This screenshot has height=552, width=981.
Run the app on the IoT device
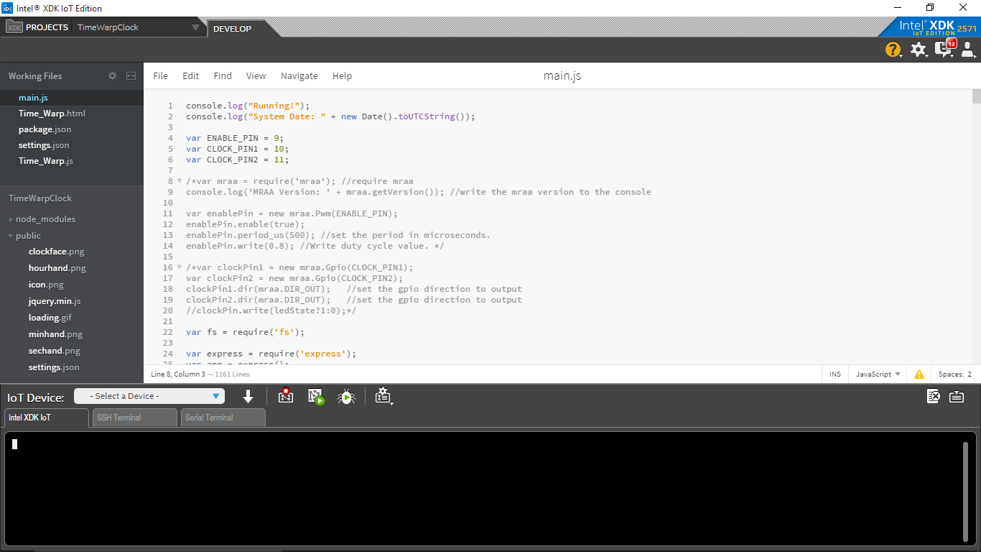pyautogui.click(x=317, y=396)
